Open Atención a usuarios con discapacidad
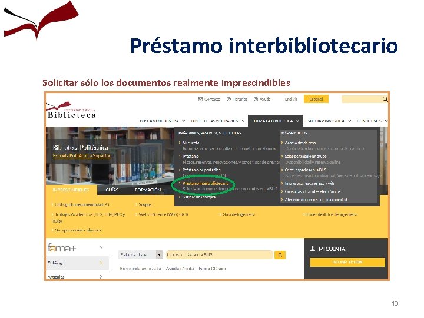This screenshot has width=424, height=318. click(316, 199)
